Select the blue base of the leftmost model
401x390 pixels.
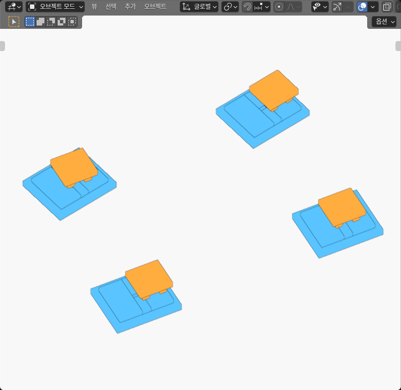[x=49, y=190]
